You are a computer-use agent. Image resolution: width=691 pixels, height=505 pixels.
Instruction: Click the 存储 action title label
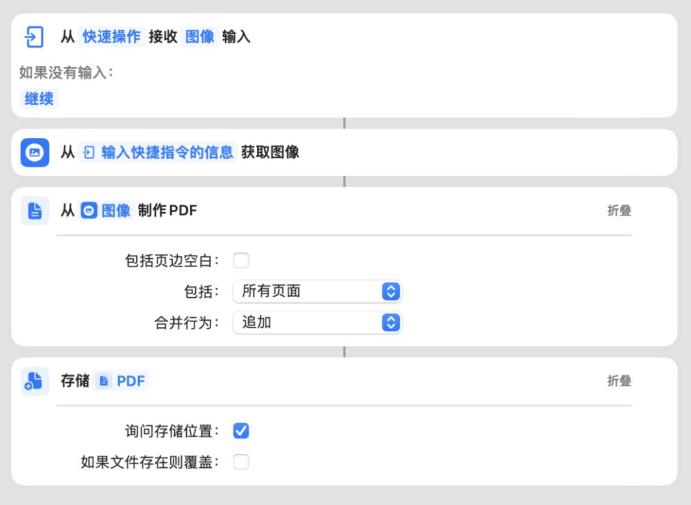pos(75,382)
